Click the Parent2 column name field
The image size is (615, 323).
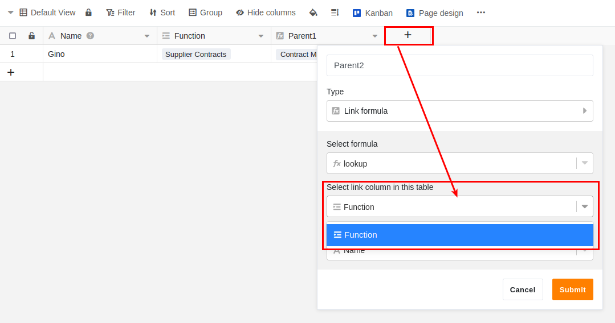459,65
